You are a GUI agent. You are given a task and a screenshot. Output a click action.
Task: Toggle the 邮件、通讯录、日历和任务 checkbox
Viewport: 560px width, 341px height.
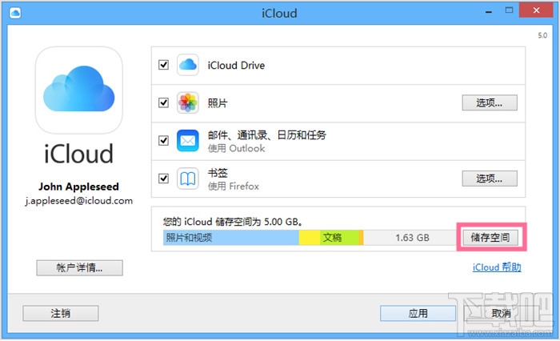point(163,140)
